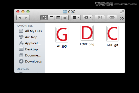
Task: Click the LOVE.png file name
Action: click(87, 44)
